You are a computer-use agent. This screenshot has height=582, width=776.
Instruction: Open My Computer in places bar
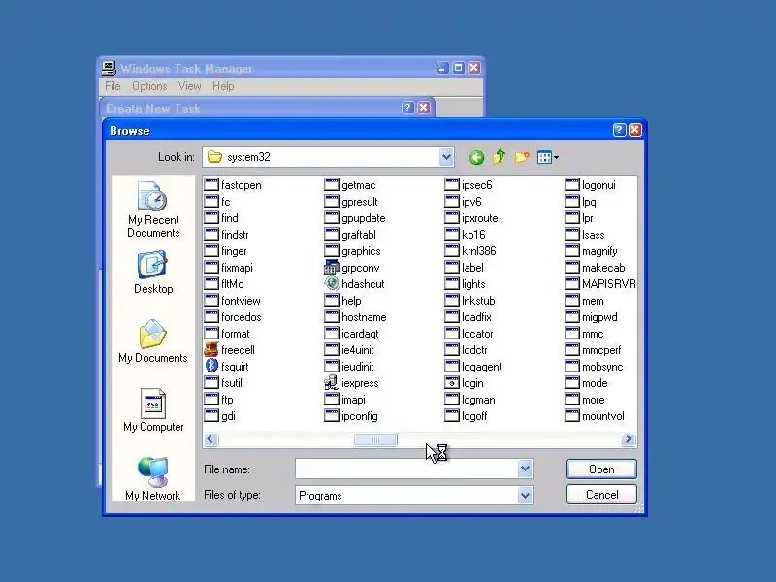tap(153, 410)
